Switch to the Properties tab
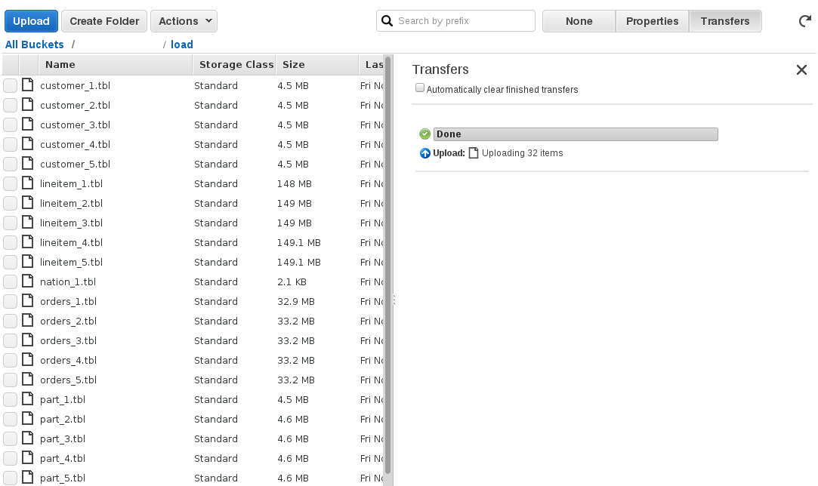 [652, 21]
